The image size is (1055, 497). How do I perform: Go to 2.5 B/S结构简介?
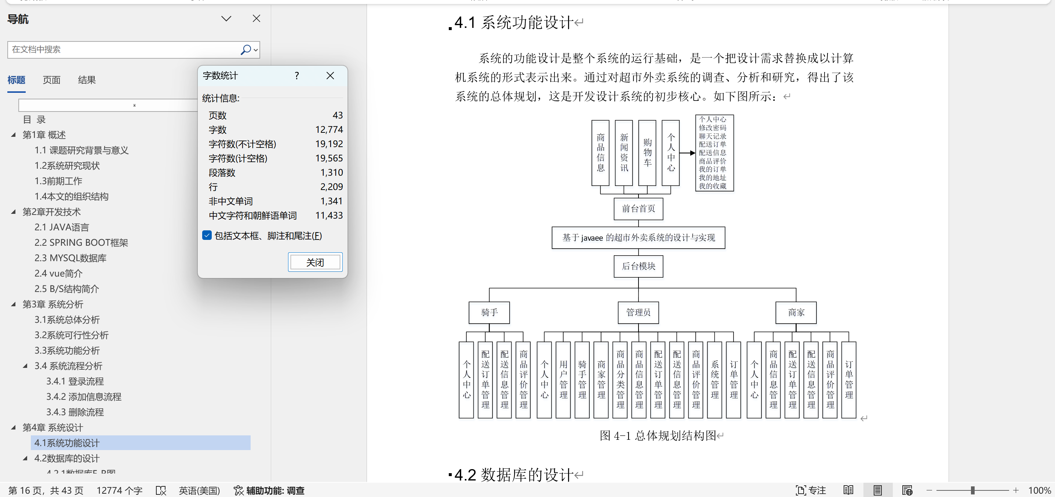point(67,289)
